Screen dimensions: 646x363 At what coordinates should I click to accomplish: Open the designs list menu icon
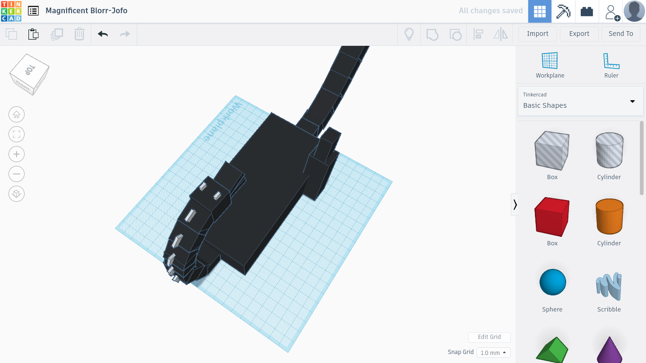33,11
